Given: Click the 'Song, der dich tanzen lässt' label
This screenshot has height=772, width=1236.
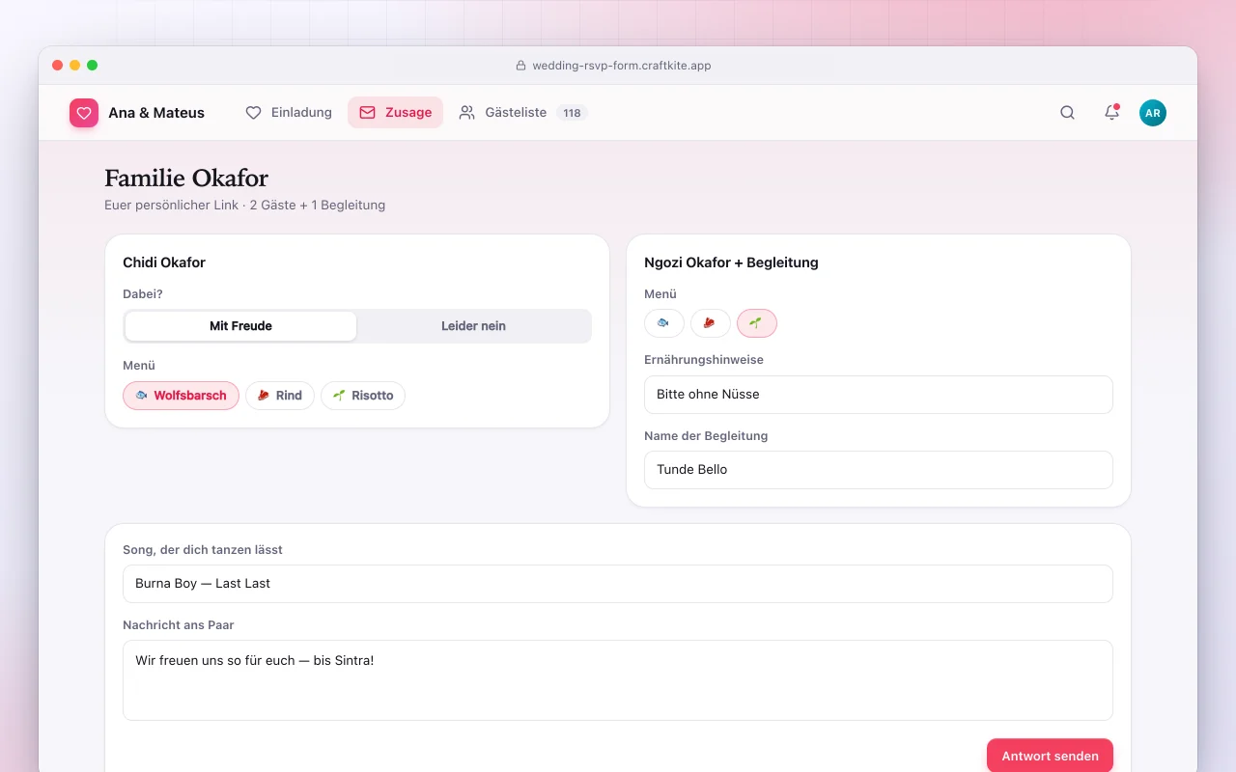Looking at the screenshot, I should [203, 550].
